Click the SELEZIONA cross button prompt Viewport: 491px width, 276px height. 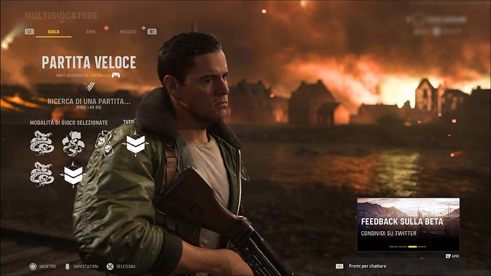[x=121, y=266]
